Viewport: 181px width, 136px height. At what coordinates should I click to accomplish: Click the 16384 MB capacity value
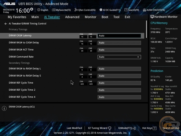(170, 61)
